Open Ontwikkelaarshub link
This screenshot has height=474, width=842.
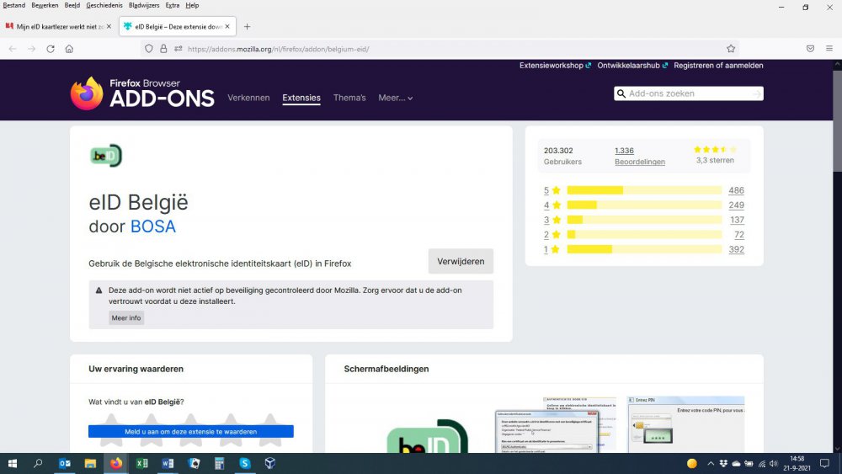(632, 66)
